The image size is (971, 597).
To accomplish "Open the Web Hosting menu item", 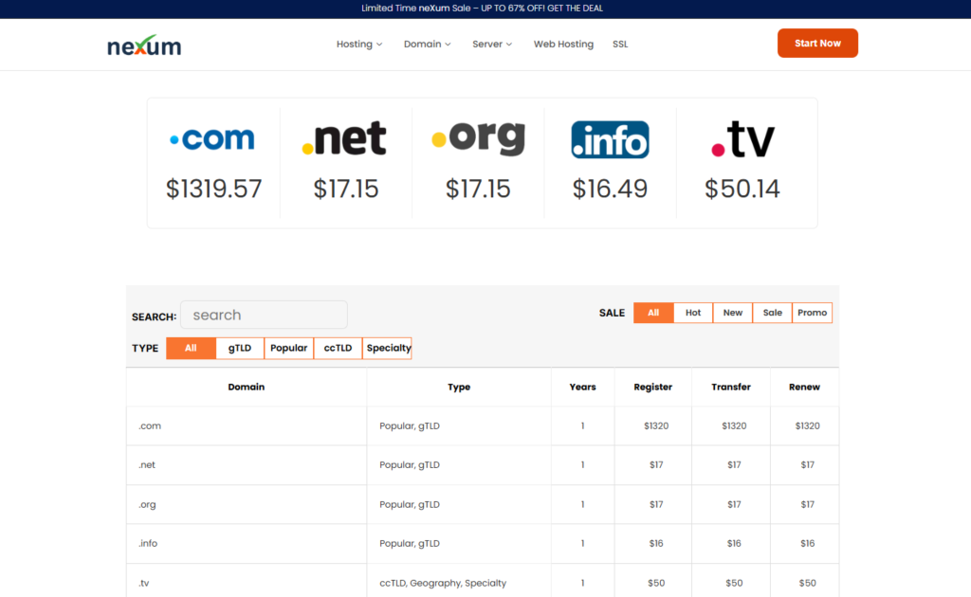I will [563, 44].
